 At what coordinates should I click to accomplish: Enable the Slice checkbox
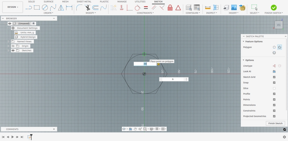tap(274, 88)
